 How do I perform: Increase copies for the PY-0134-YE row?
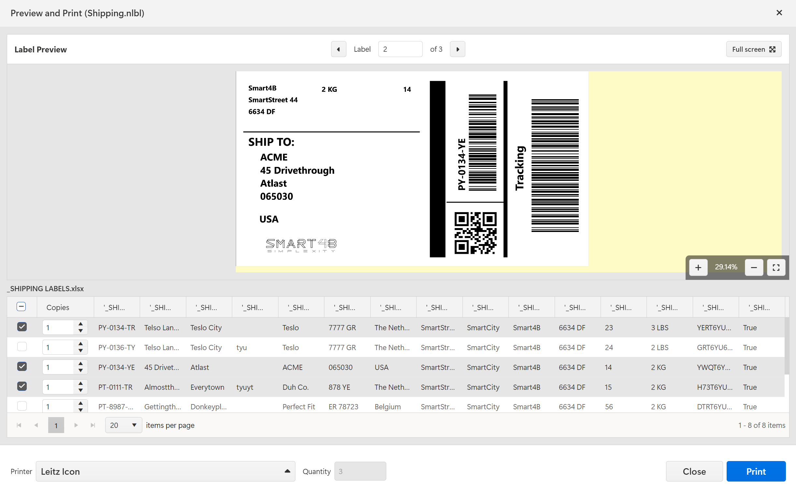pos(80,363)
